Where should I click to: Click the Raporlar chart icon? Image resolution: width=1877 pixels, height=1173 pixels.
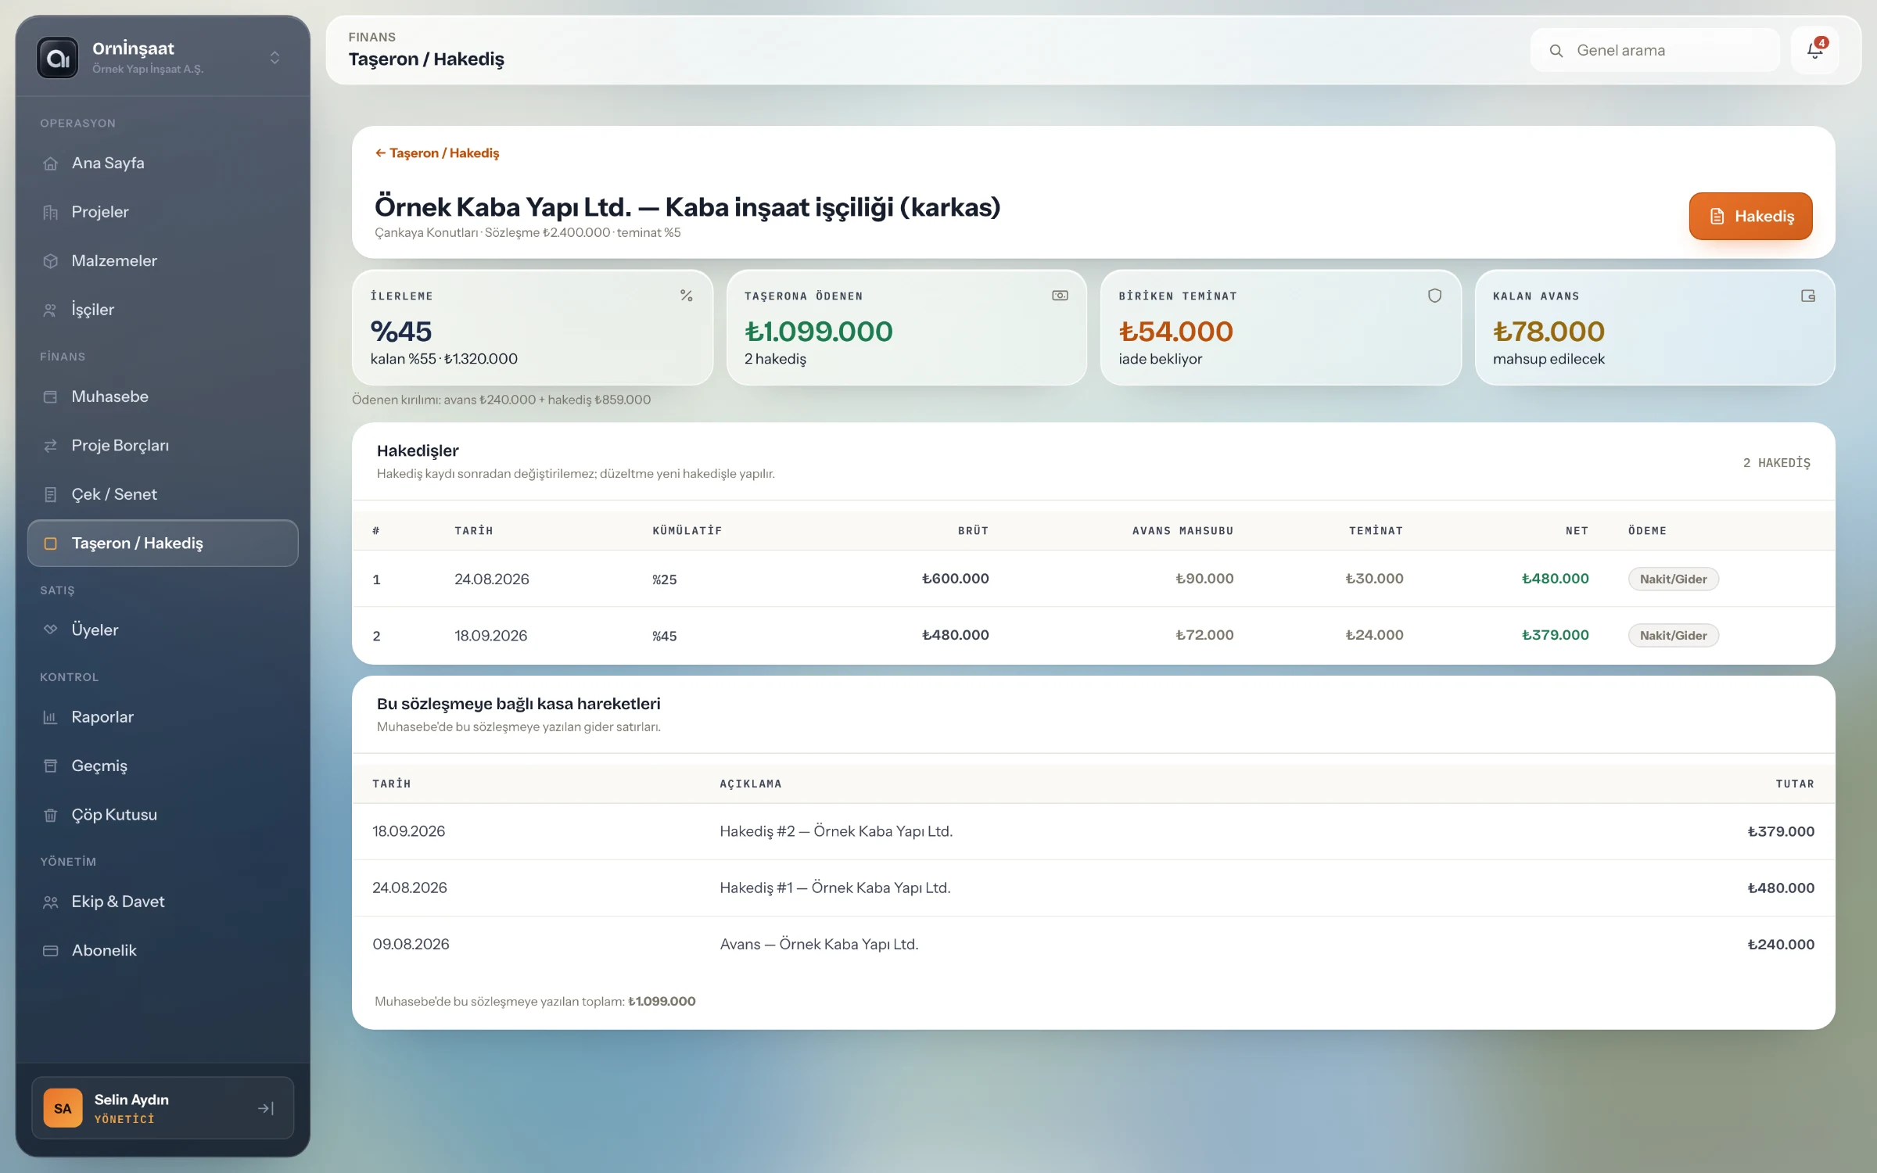(51, 717)
